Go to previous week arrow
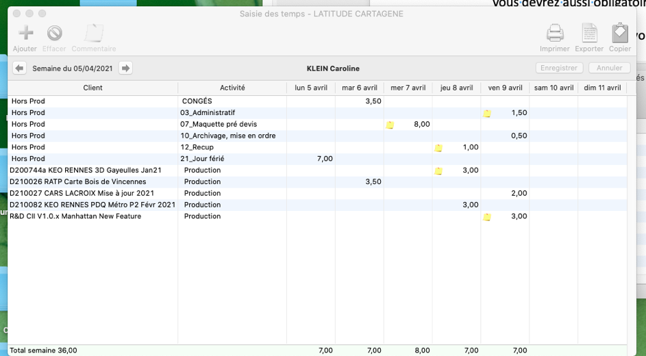This screenshot has height=356, width=646. coord(19,68)
